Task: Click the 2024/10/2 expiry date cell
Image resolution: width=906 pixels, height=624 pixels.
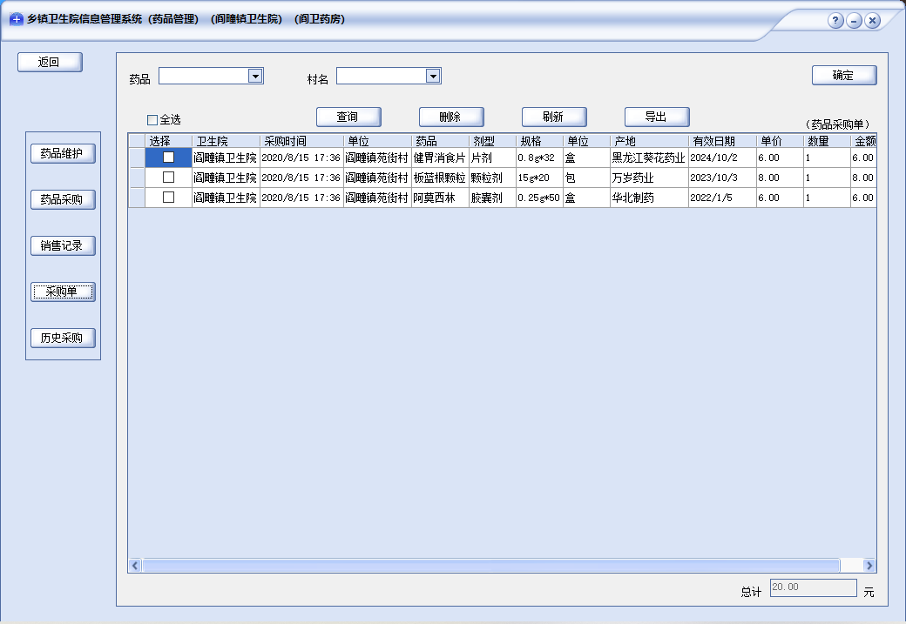Action: [x=722, y=158]
